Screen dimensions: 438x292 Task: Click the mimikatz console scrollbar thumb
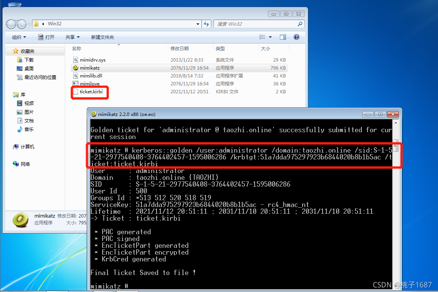pos(396,146)
